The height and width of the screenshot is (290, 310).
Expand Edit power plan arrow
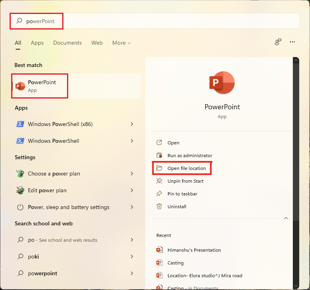tap(132, 190)
